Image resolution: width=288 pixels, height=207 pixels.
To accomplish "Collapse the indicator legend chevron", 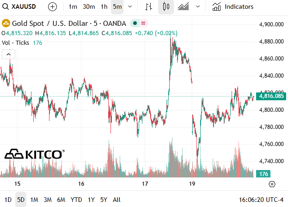I will pyautogui.click(x=9, y=54).
